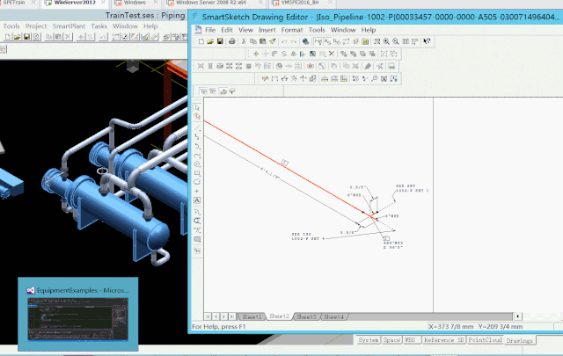Switch to VMSPE2016_BH VM tab
The image size is (563, 356).
(x=300, y=3)
